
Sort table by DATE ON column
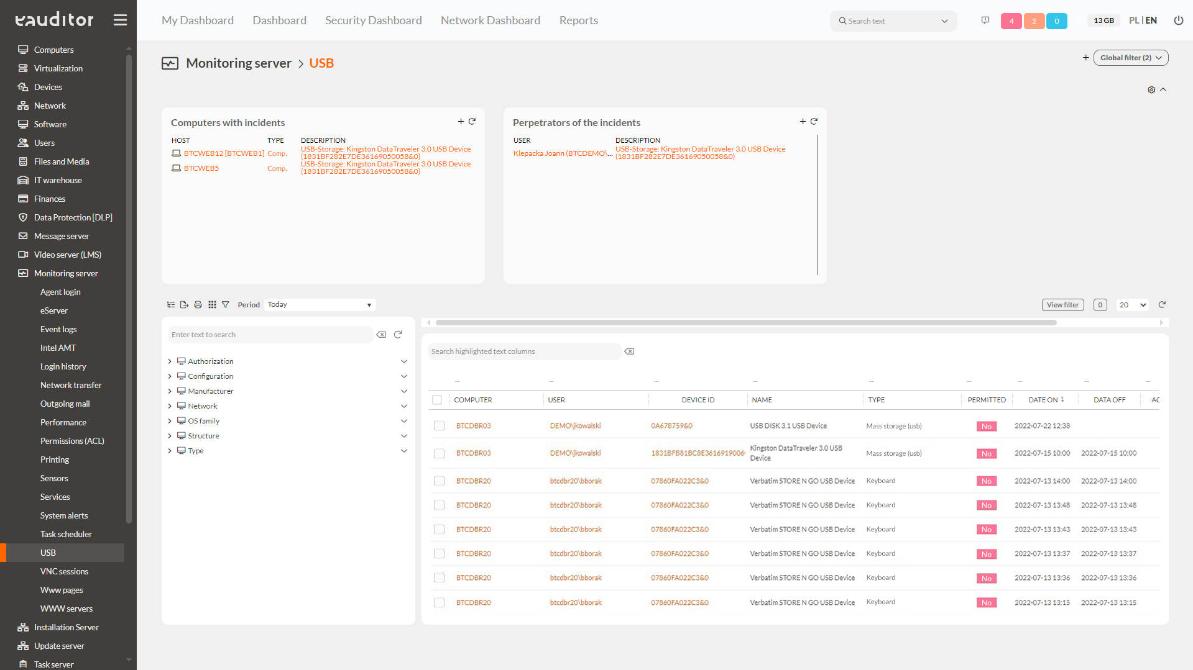pos(1046,400)
